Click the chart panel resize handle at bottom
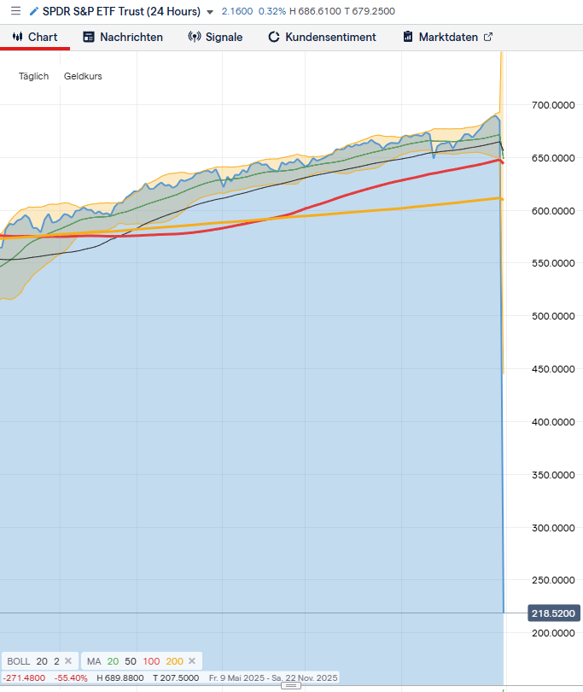The width and height of the screenshot is (583, 692). coord(291,685)
